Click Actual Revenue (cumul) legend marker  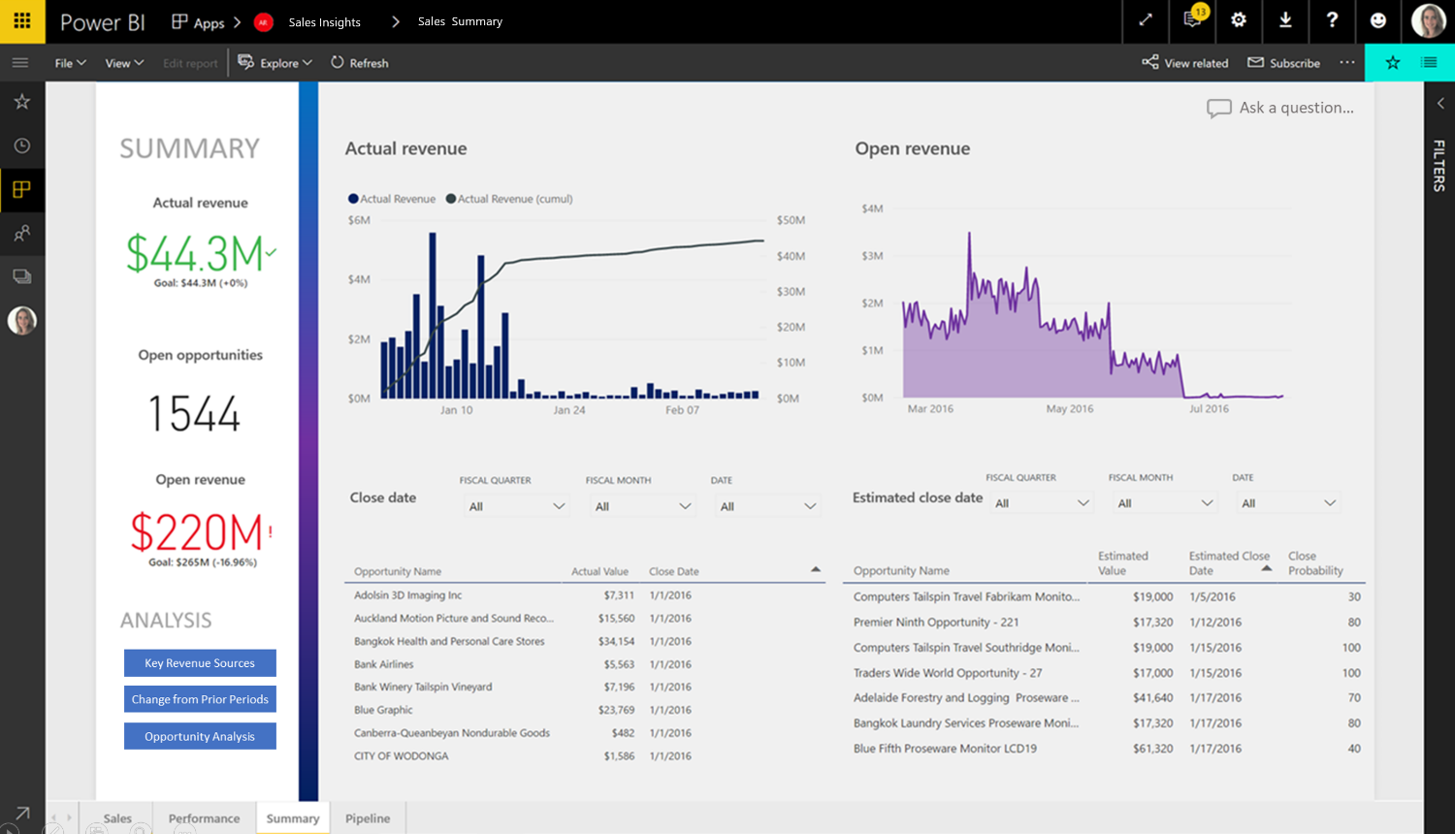(x=451, y=199)
